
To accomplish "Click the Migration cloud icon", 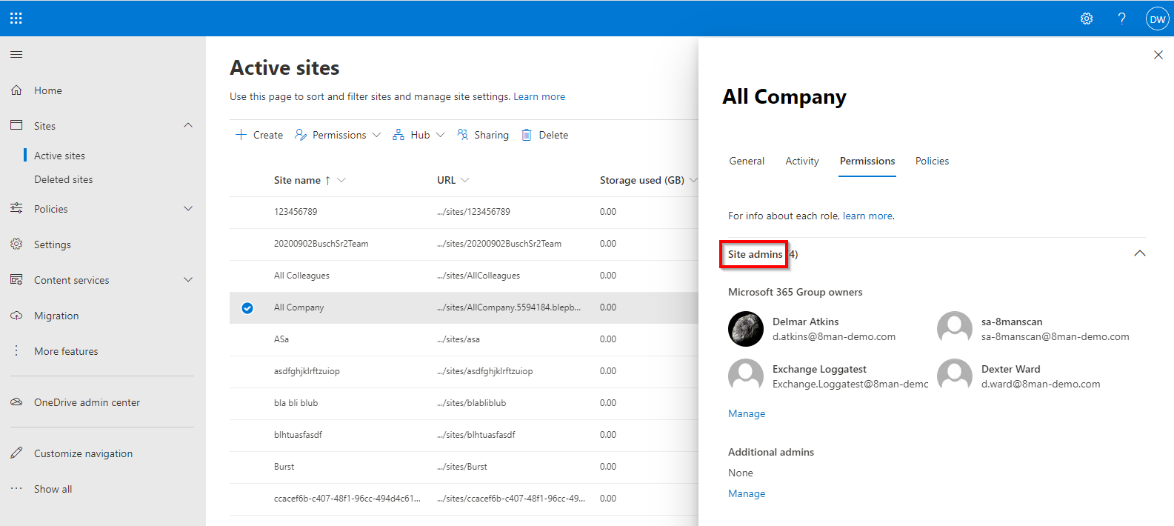I will click(x=16, y=315).
